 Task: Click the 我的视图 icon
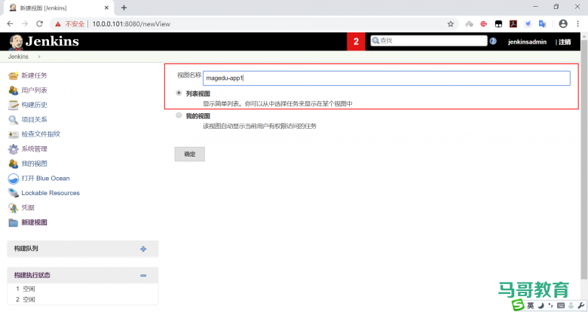click(x=13, y=164)
